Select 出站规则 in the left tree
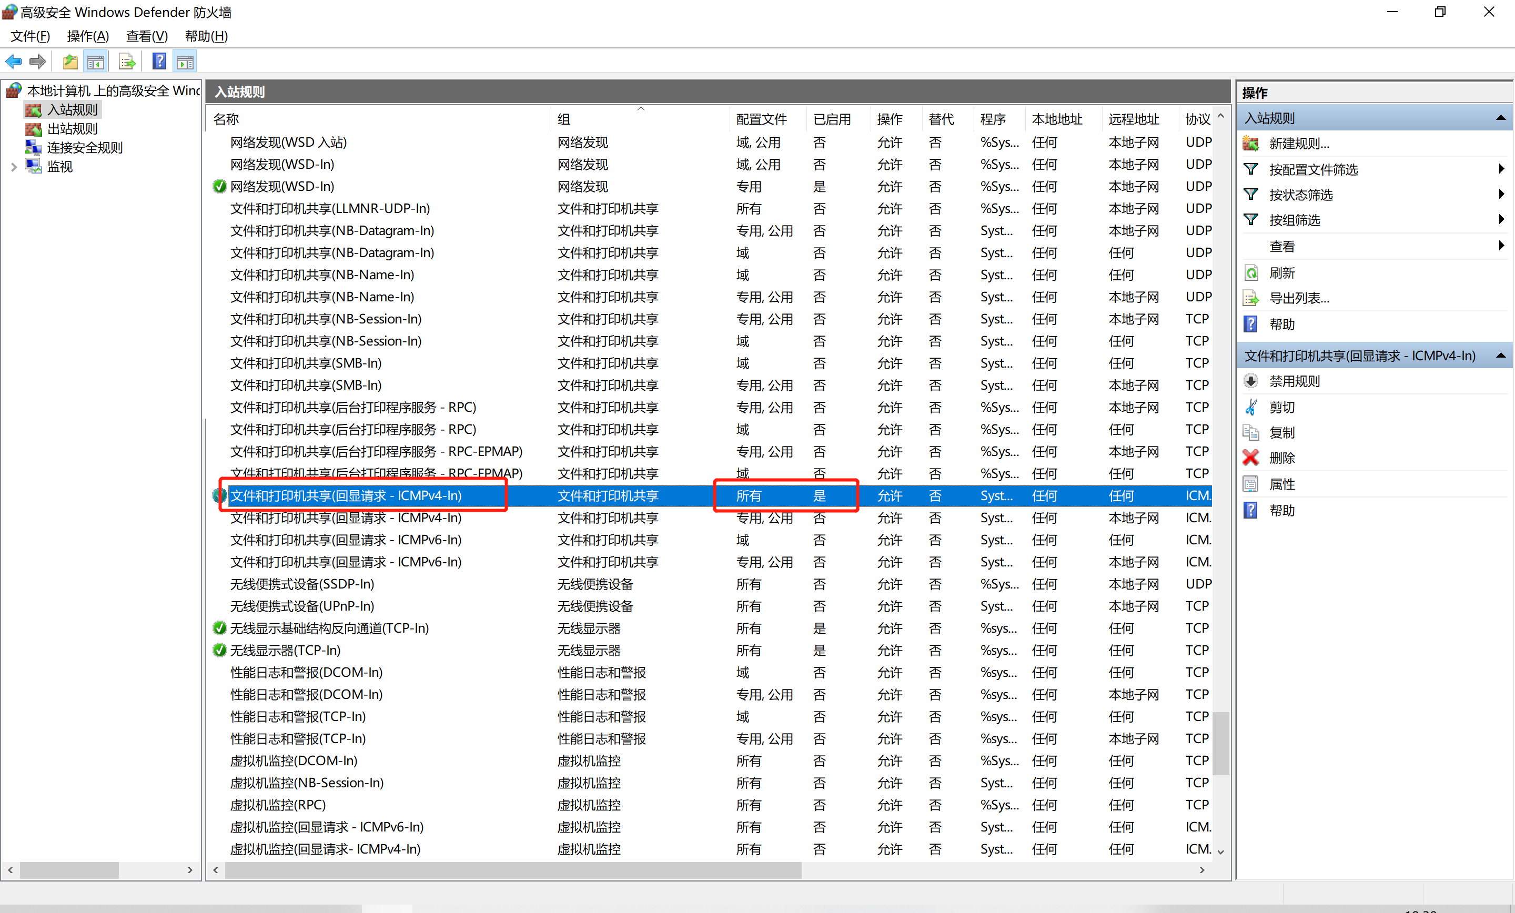The width and height of the screenshot is (1515, 913). tap(73, 128)
